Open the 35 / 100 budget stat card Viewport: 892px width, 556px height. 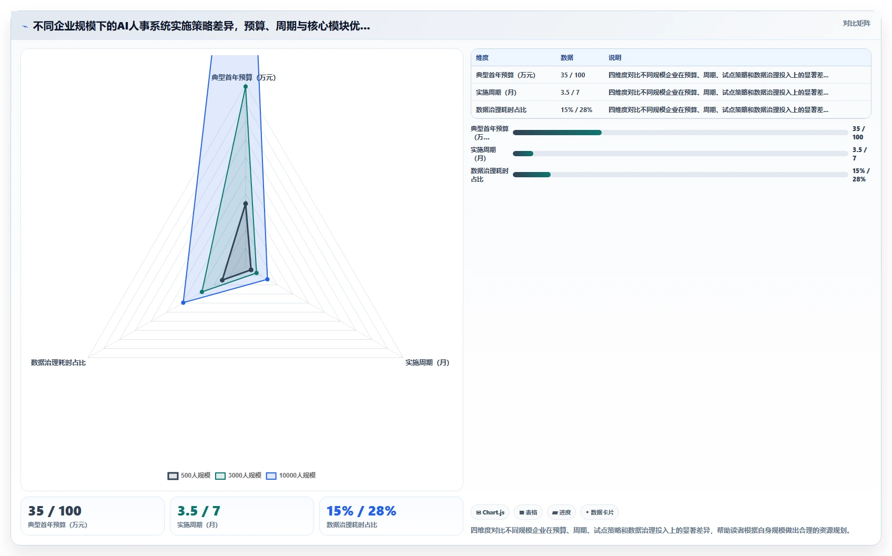point(93,516)
